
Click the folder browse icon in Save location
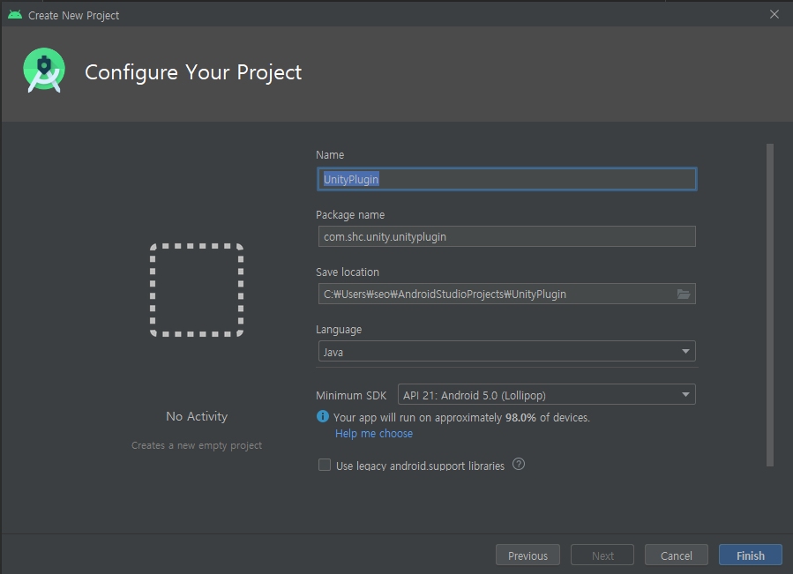(x=684, y=294)
